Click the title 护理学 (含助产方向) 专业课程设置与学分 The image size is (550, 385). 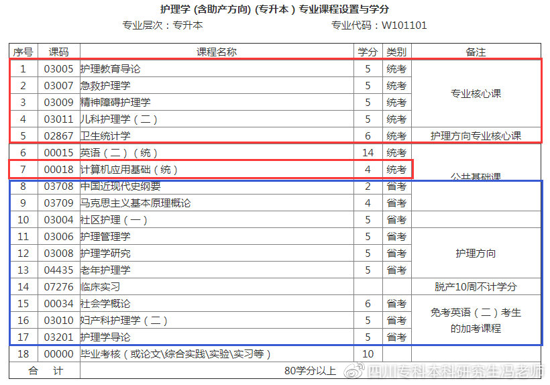coord(274,9)
